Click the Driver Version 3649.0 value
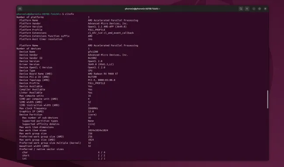The width and height of the screenshot is (284, 167). pos(101,64)
